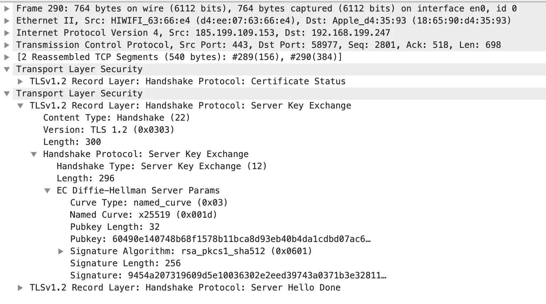The height and width of the screenshot is (304, 546).
Task: Select the Pubkey value row
Action: pos(220,239)
